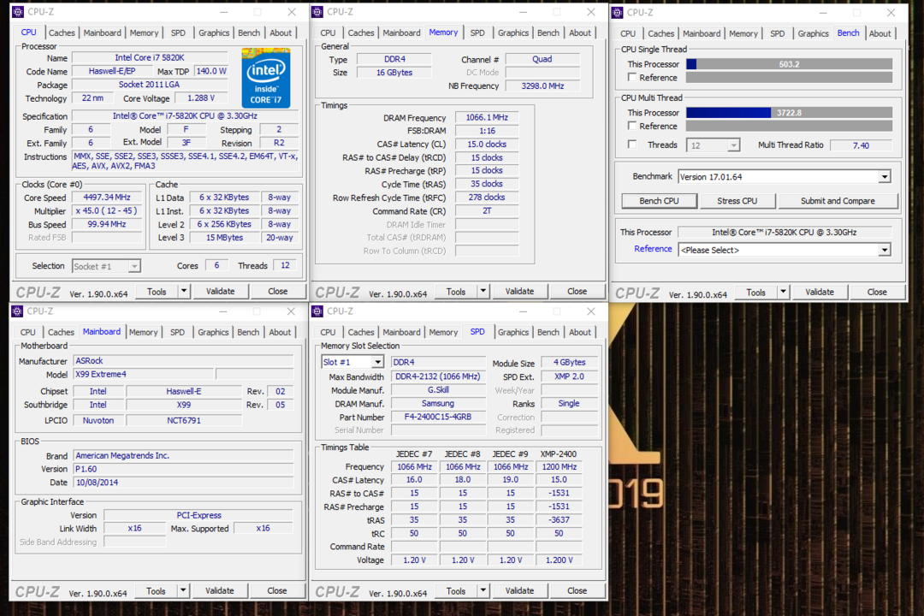
Task: Click the LPCIO model NCT6791
Action: (184, 420)
